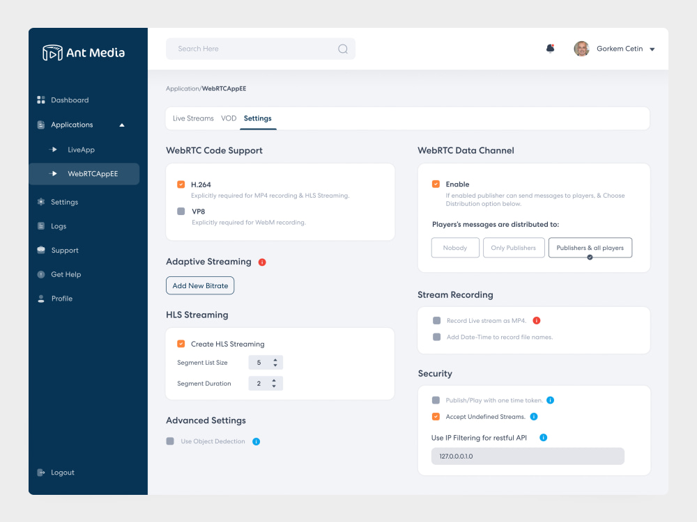Click the info icon beside IP Filtering

(x=543, y=438)
